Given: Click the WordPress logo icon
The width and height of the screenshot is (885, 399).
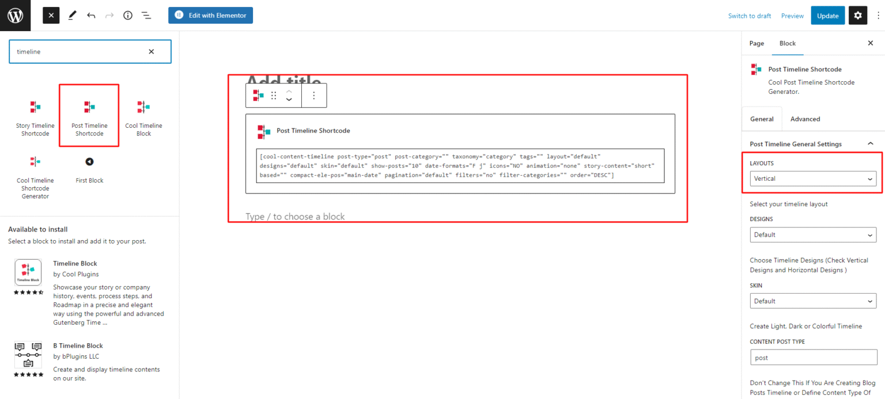Looking at the screenshot, I should [15, 15].
